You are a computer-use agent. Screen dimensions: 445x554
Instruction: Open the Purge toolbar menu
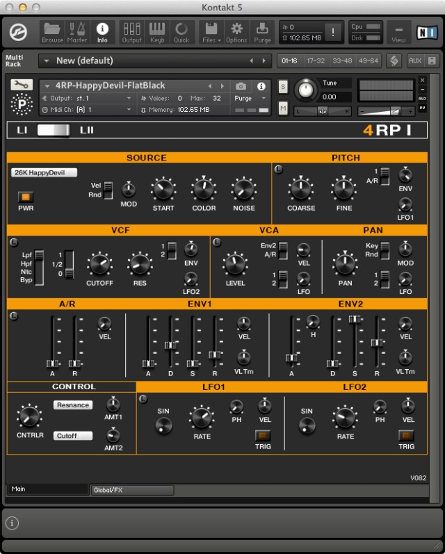pyautogui.click(x=262, y=32)
